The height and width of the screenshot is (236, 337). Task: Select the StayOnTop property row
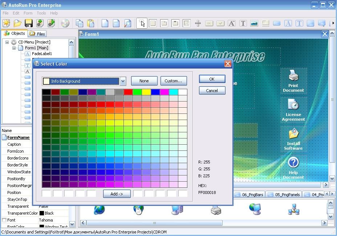point(17,199)
